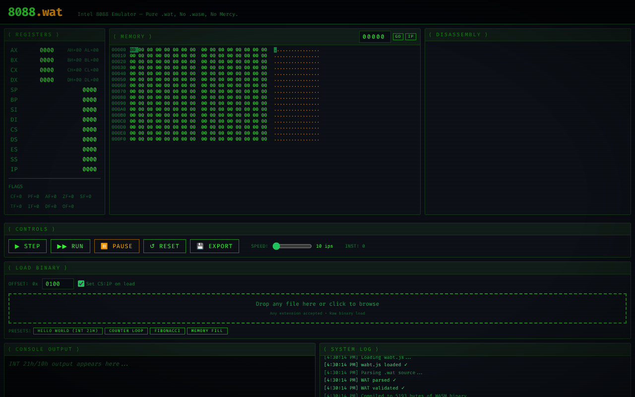Open the file drop zone to browse

(317, 308)
